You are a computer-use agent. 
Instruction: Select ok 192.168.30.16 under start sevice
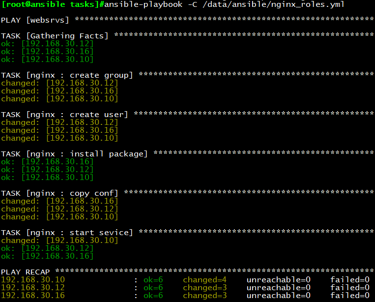(x=47, y=256)
